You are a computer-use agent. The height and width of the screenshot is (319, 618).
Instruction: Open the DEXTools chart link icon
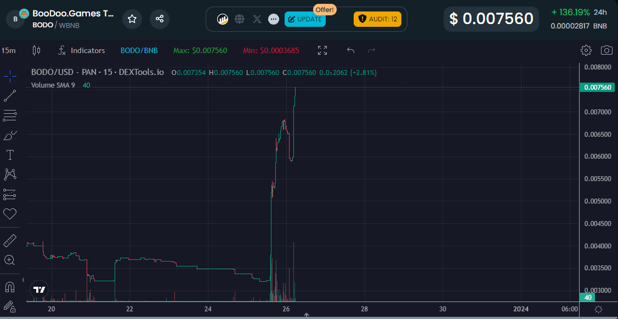pos(223,19)
